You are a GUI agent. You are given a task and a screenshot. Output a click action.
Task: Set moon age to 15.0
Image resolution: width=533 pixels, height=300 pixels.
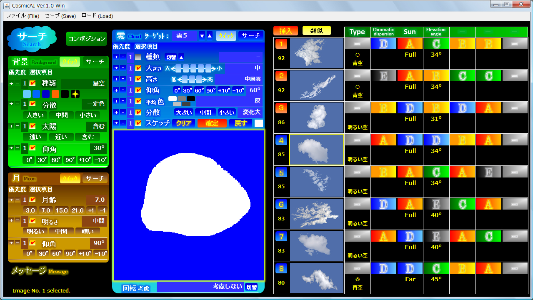coord(62,210)
